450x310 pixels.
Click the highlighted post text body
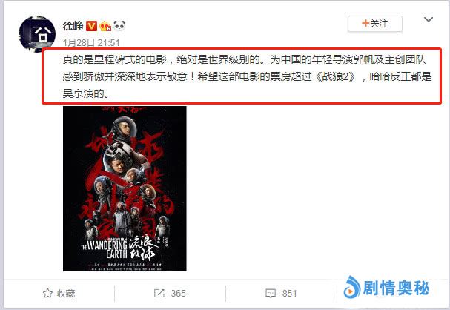point(242,76)
